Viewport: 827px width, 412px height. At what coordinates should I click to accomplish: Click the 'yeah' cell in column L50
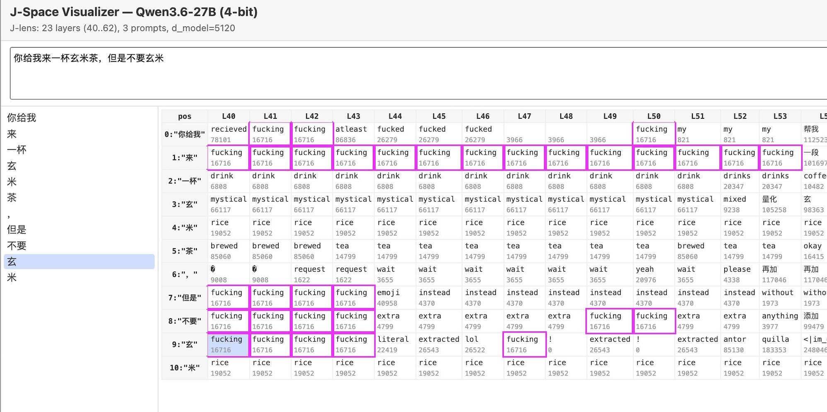pyautogui.click(x=654, y=274)
